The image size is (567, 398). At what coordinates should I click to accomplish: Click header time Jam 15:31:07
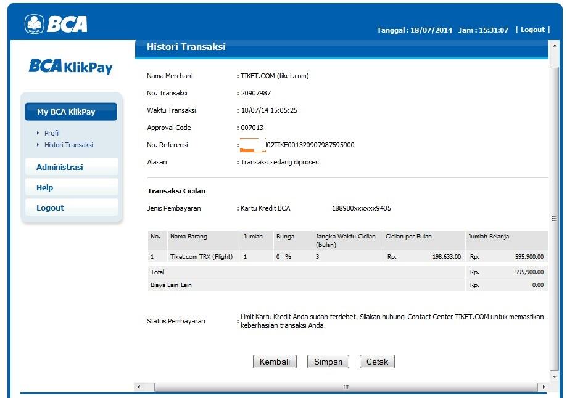click(483, 30)
